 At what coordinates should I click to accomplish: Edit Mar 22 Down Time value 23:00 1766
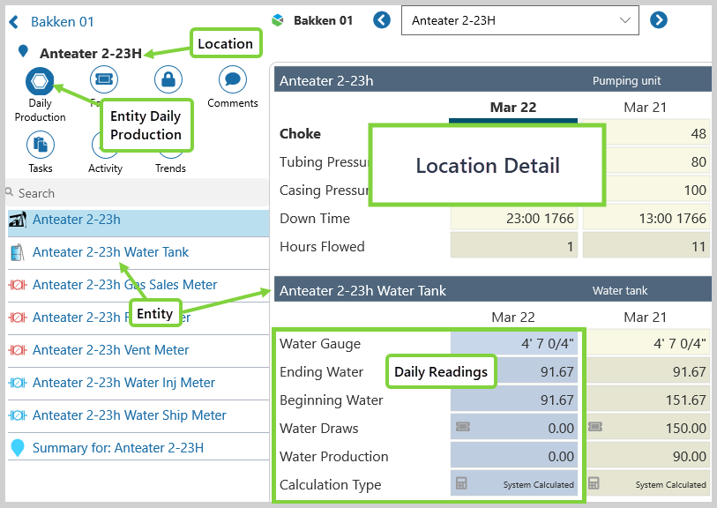click(514, 219)
